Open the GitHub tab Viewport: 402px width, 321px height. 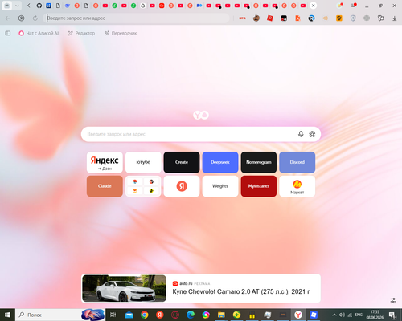coord(39,6)
